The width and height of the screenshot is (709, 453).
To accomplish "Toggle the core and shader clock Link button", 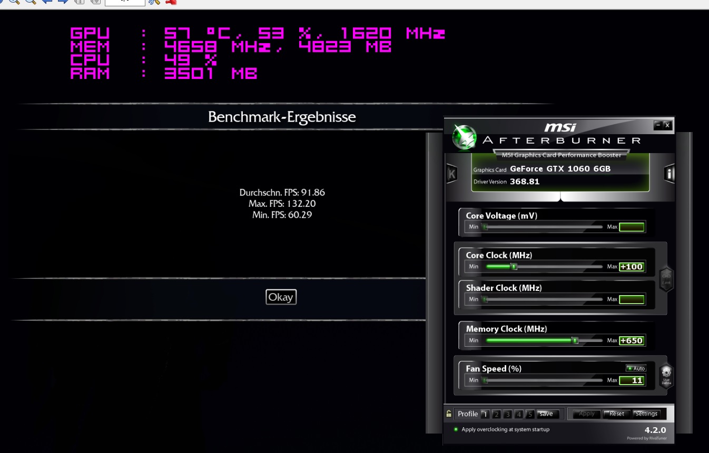I will [x=666, y=279].
